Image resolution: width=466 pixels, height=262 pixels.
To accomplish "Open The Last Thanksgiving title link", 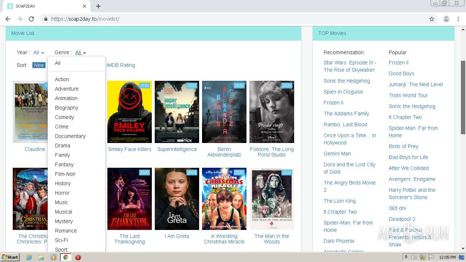I will (x=130, y=239).
